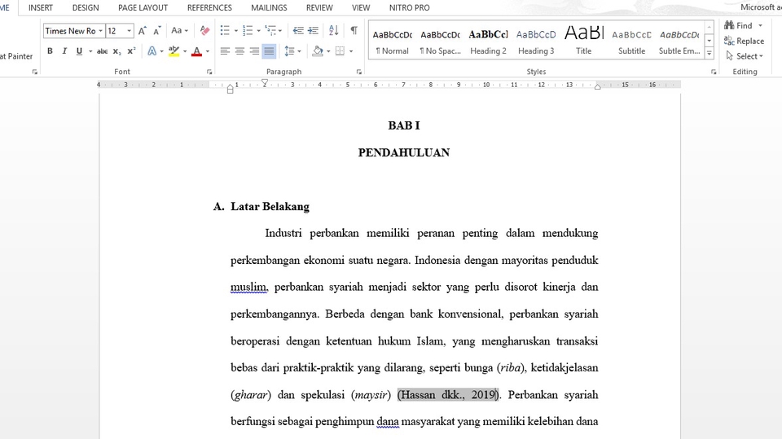Open the MAILINGS tab
782x439 pixels.
click(x=269, y=8)
